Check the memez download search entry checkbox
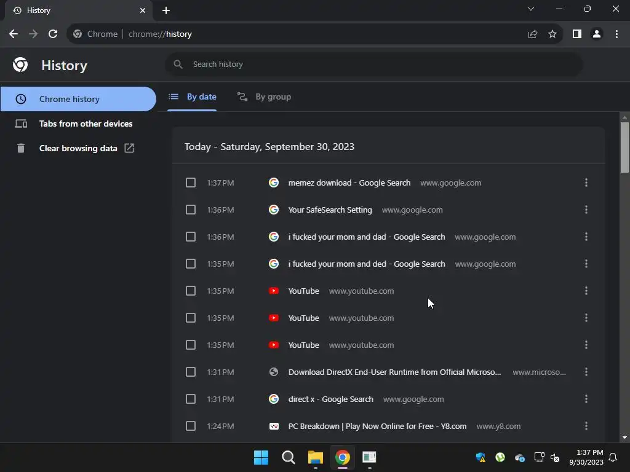Viewport: 630px width, 472px height. pyautogui.click(x=191, y=183)
